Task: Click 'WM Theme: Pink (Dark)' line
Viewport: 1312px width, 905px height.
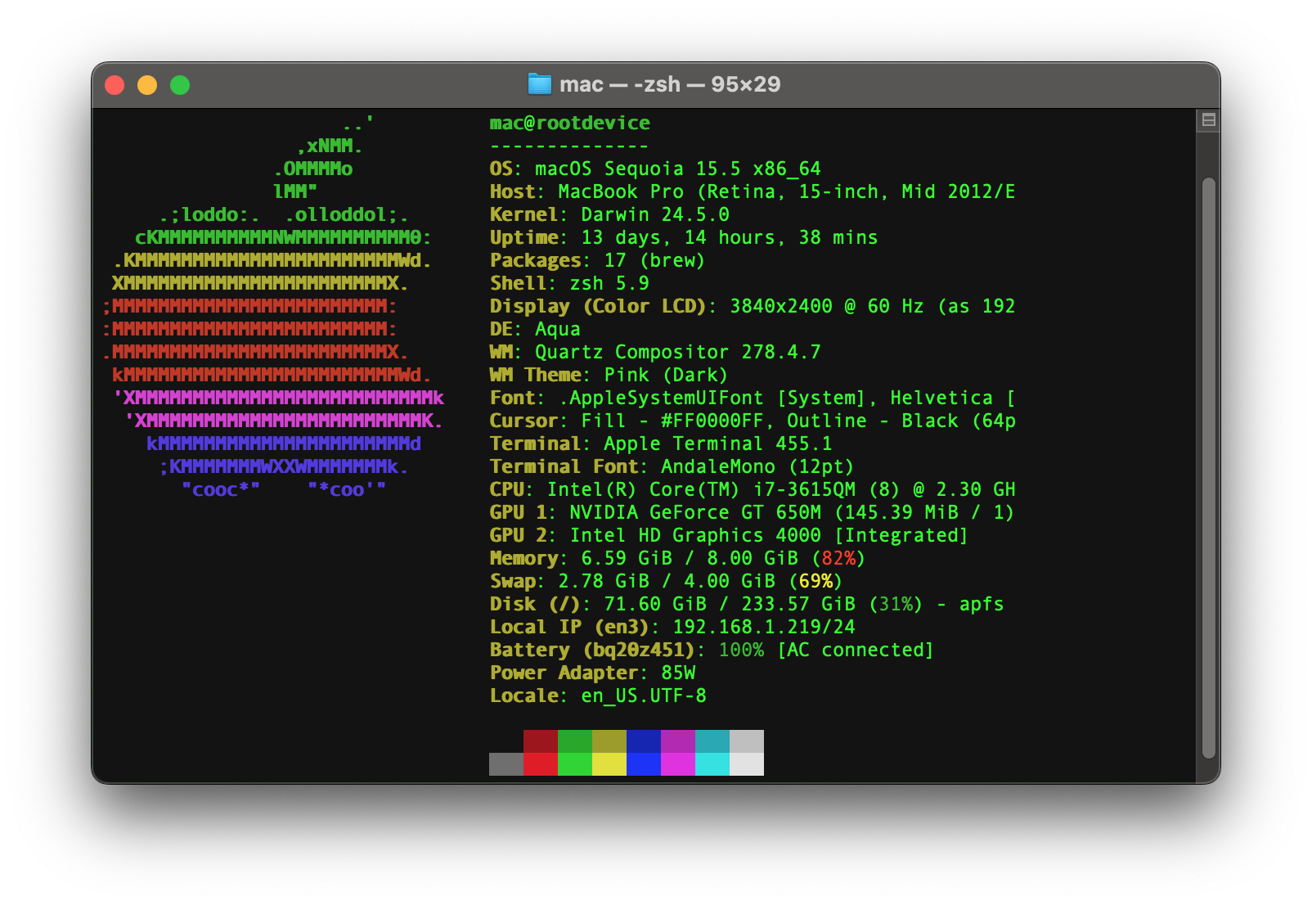Action: click(x=609, y=375)
